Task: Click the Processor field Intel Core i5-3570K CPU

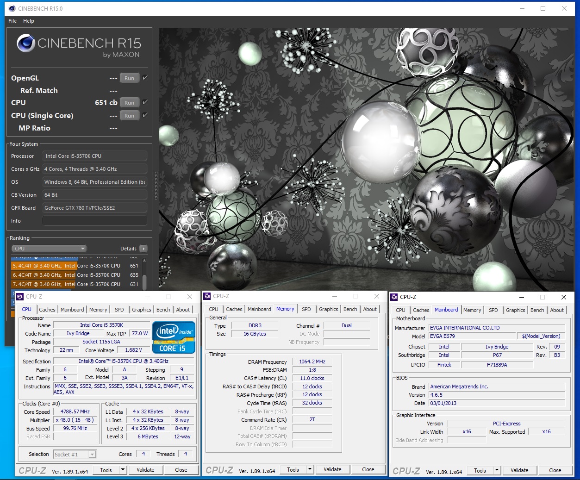Action: pyautogui.click(x=94, y=156)
